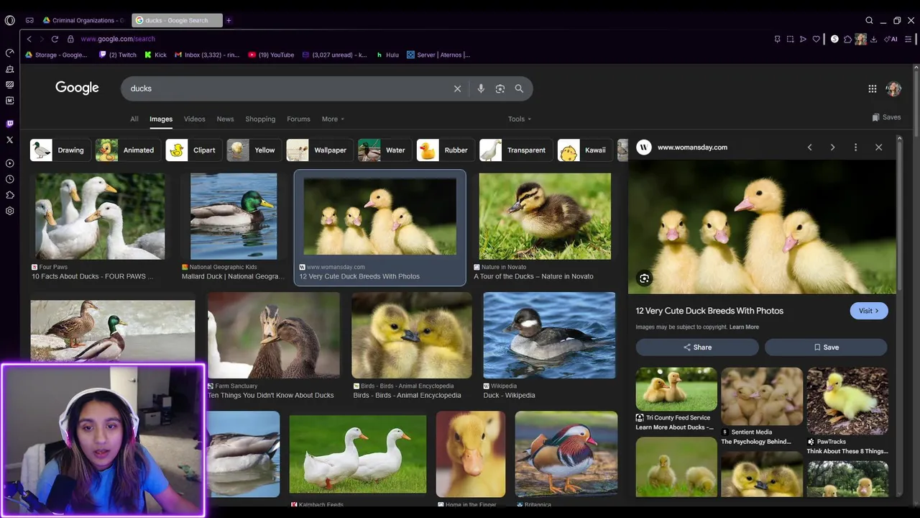920x518 pixels.
Task: Switch to the Criminal Organizations browser tab
Action: [x=84, y=20]
